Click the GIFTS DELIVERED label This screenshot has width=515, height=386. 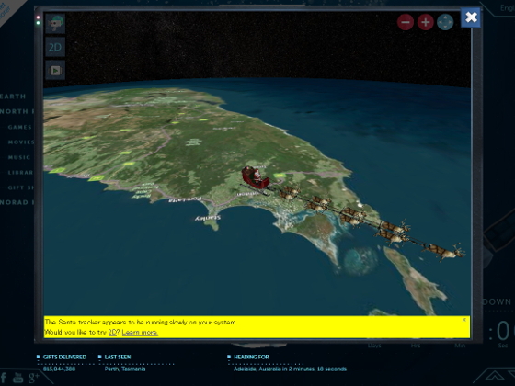pos(64,357)
